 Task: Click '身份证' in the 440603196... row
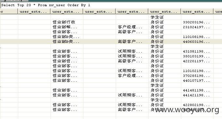tap(157, 42)
